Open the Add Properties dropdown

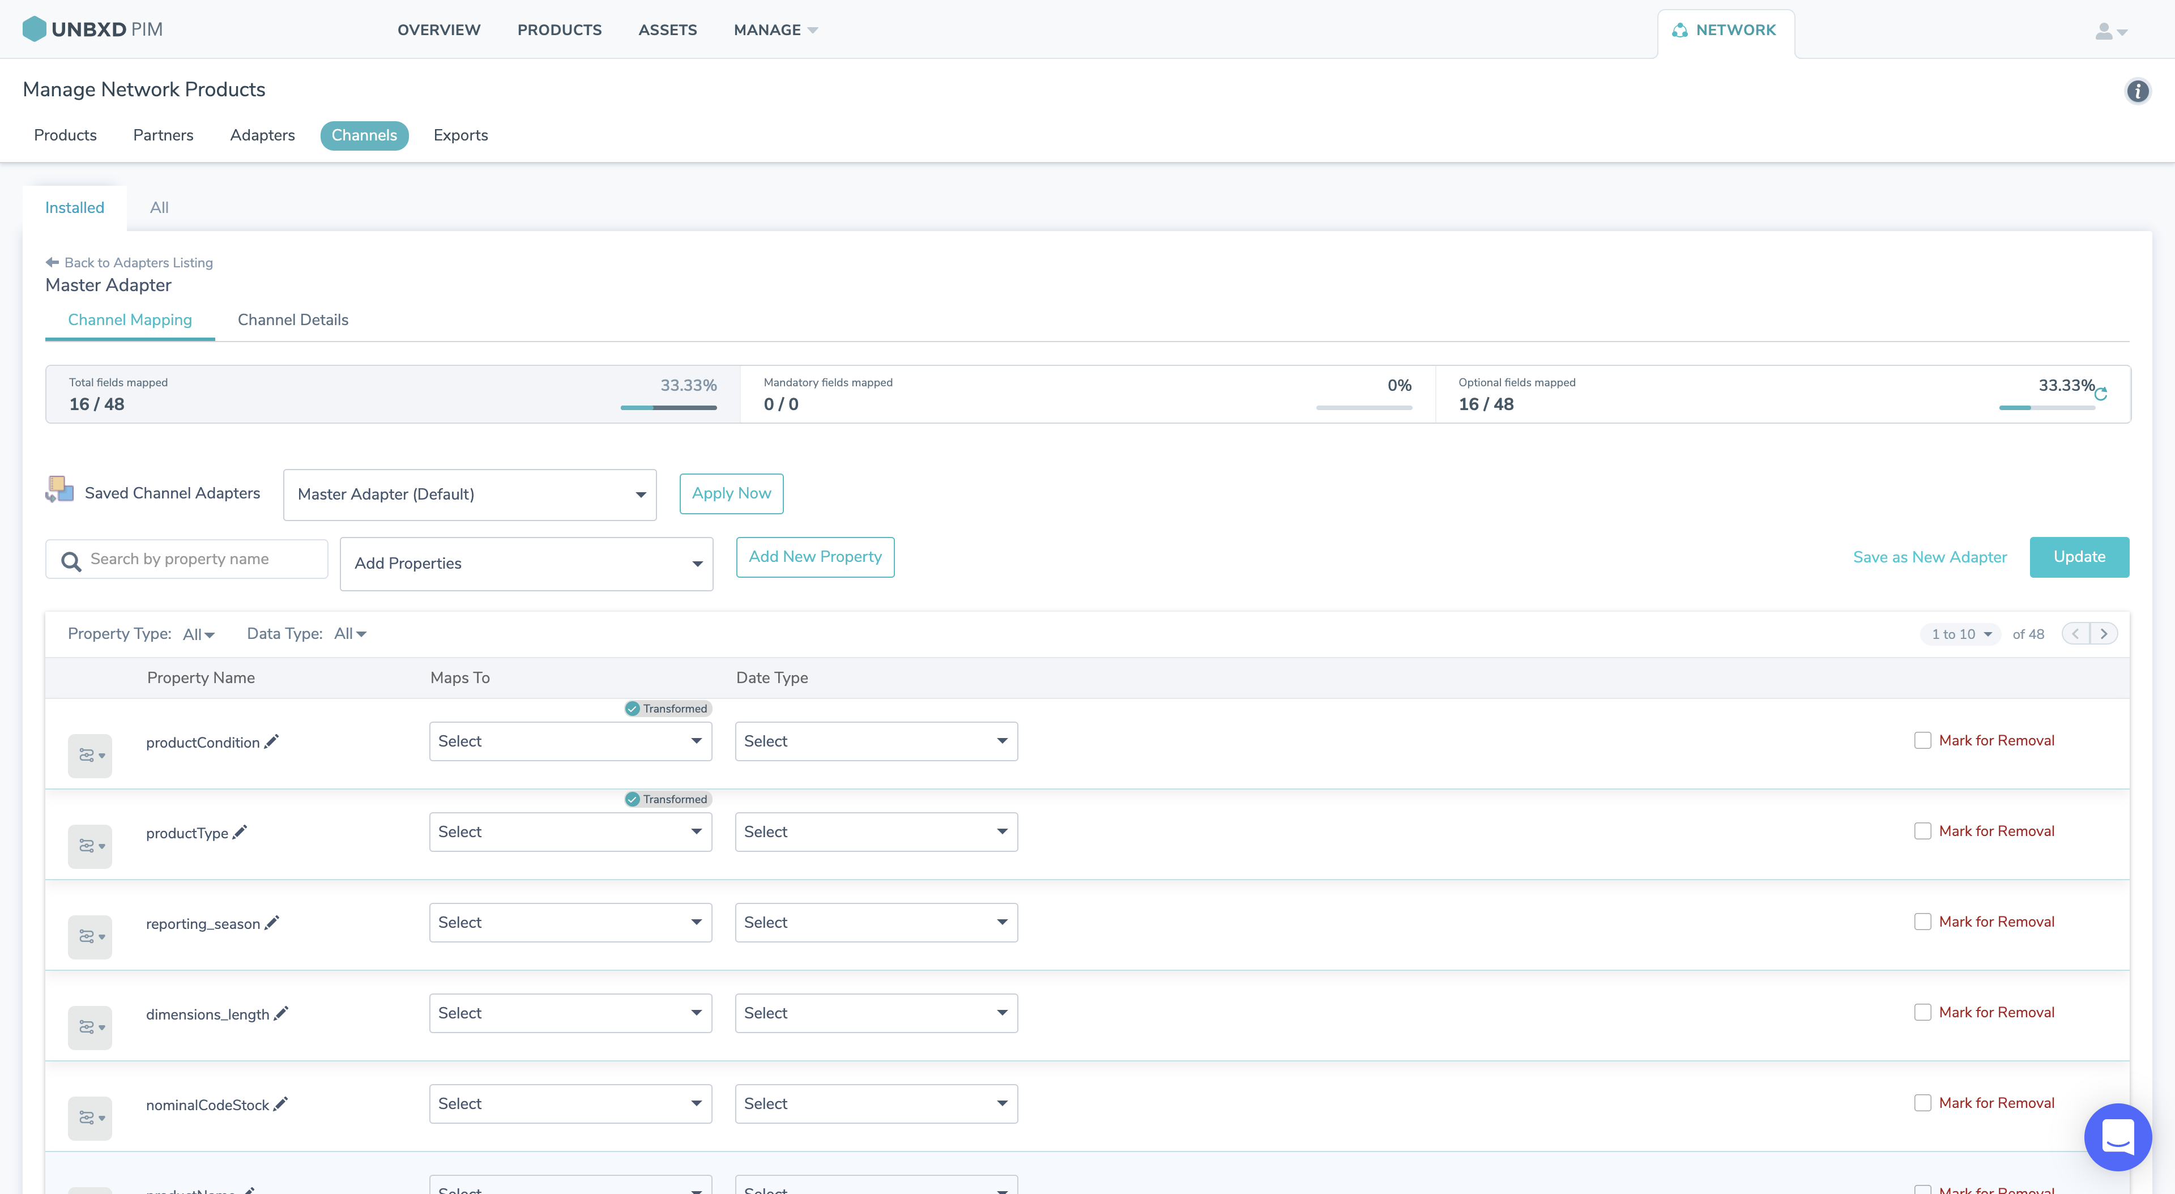526,563
